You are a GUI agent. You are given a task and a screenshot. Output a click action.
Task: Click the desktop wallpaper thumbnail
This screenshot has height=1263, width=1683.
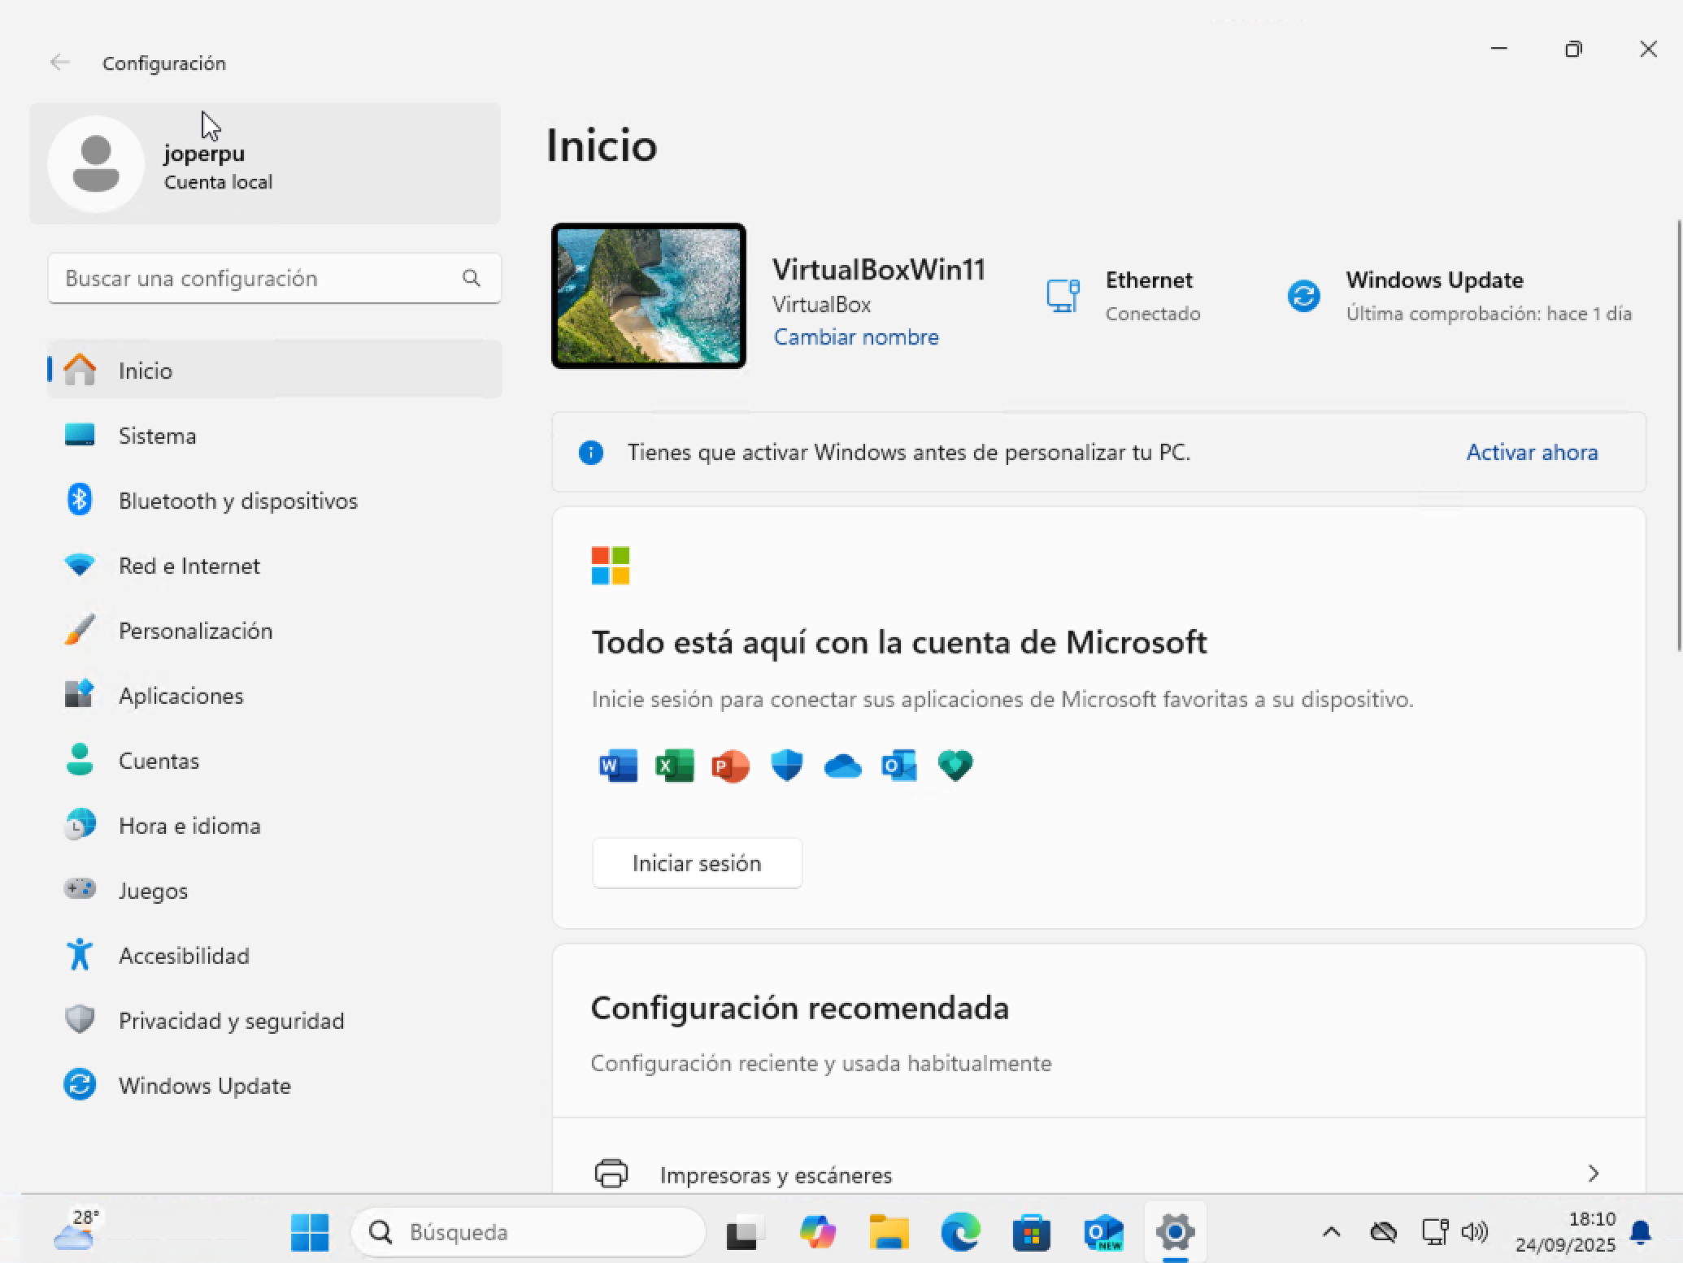click(649, 296)
